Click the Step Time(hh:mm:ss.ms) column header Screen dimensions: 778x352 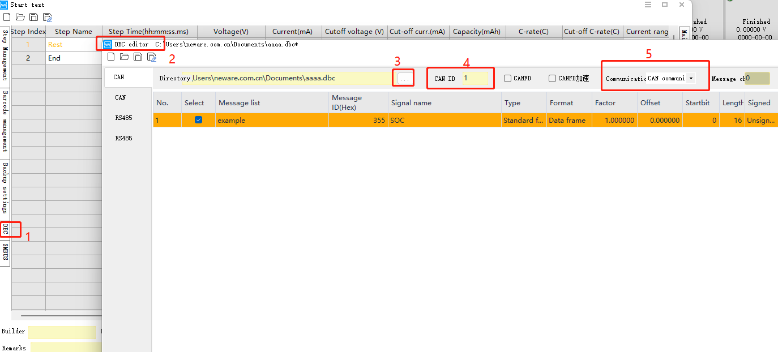(148, 32)
